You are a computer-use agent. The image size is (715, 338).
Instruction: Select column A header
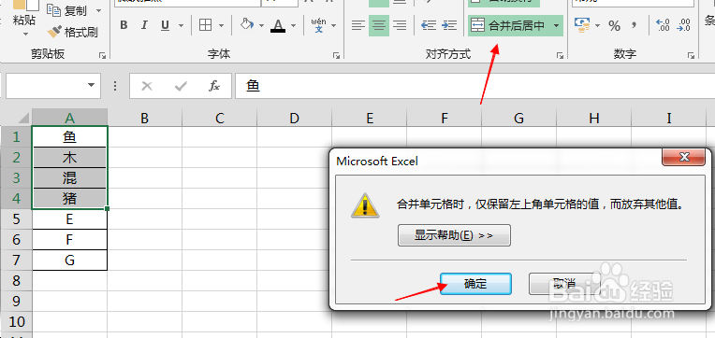[70, 119]
